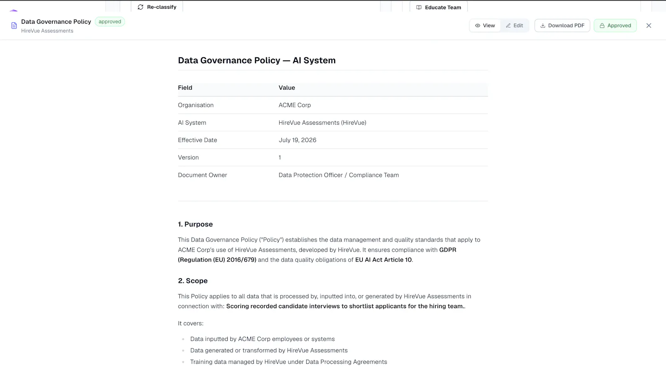
Task: Click the green approved status badge
Action: 110,22
